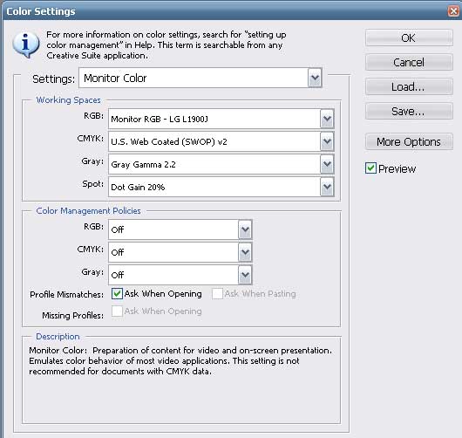Click the Cancel button

[409, 62]
